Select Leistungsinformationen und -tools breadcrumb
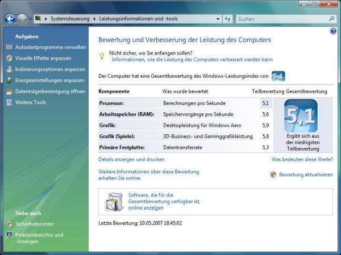The width and height of the screenshot is (341, 255). tap(138, 19)
